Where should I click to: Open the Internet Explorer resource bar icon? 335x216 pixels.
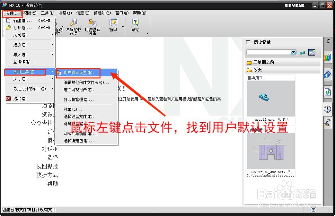coord(328,75)
